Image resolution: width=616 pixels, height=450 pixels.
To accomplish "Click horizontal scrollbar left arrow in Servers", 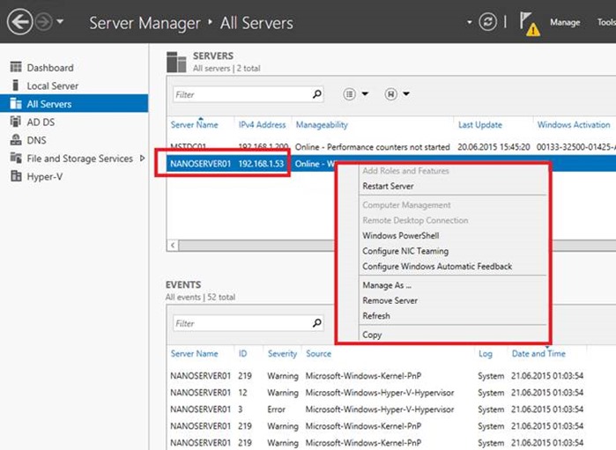I will pyautogui.click(x=173, y=246).
